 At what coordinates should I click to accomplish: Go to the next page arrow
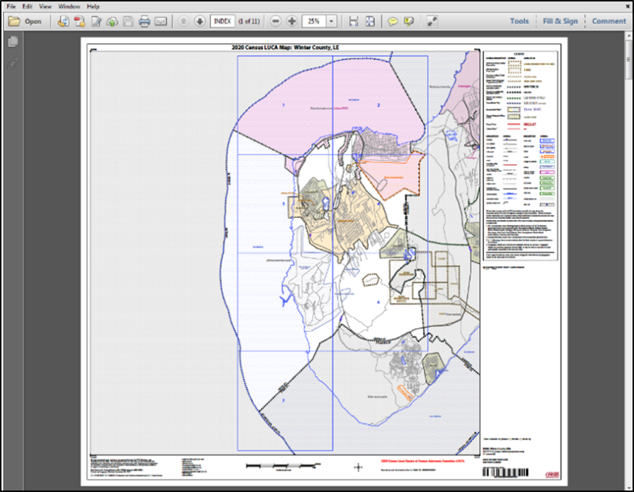pyautogui.click(x=199, y=21)
